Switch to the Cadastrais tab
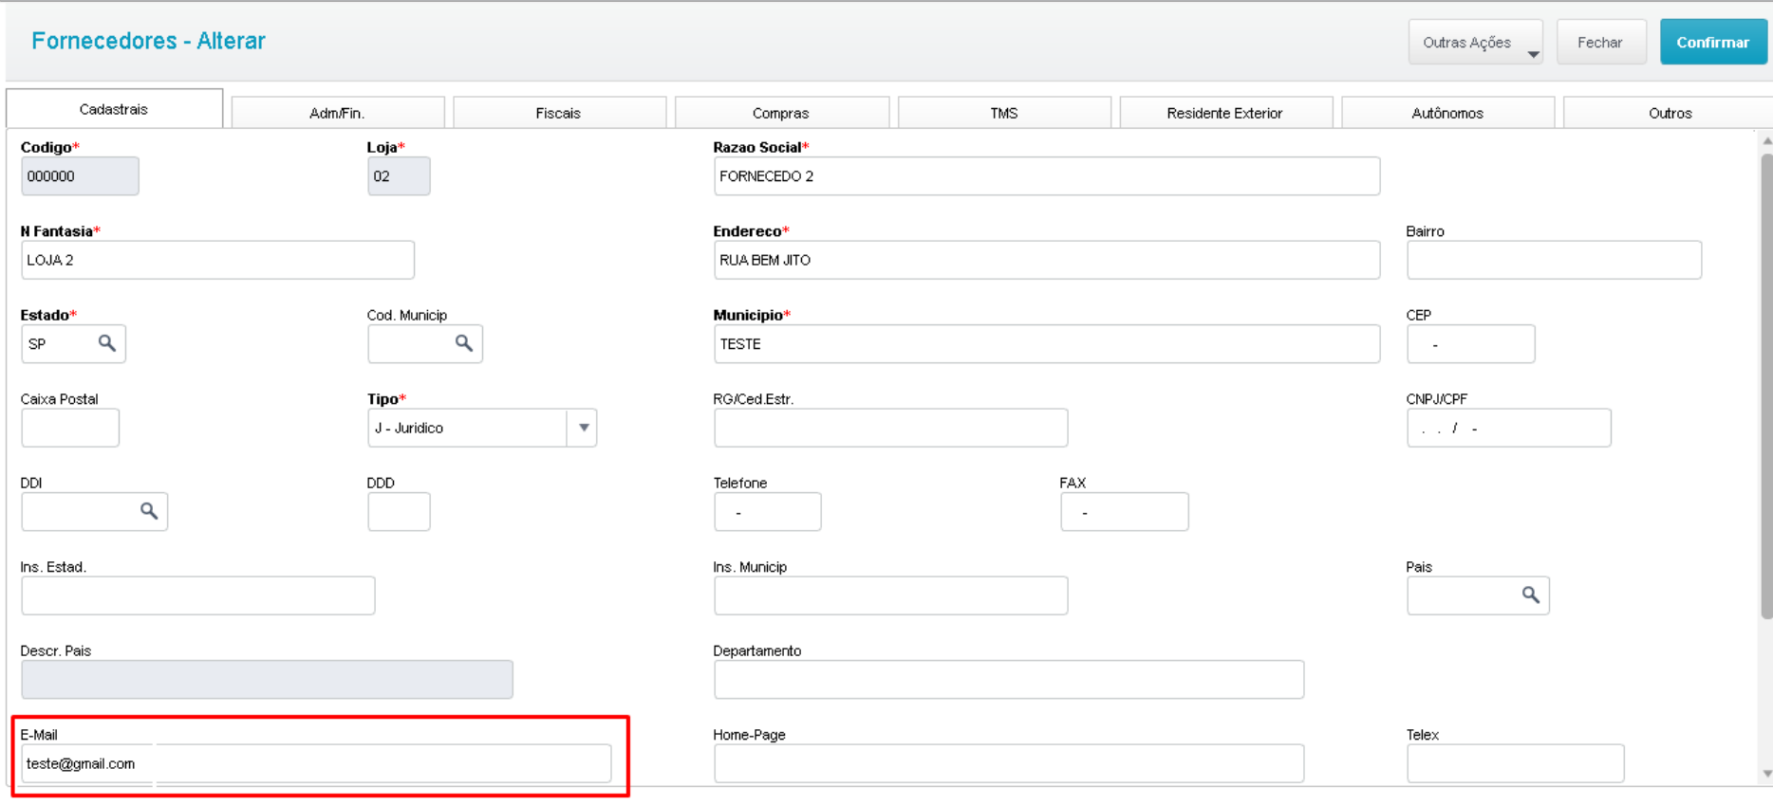Image resolution: width=1773 pixels, height=805 pixels. (114, 109)
